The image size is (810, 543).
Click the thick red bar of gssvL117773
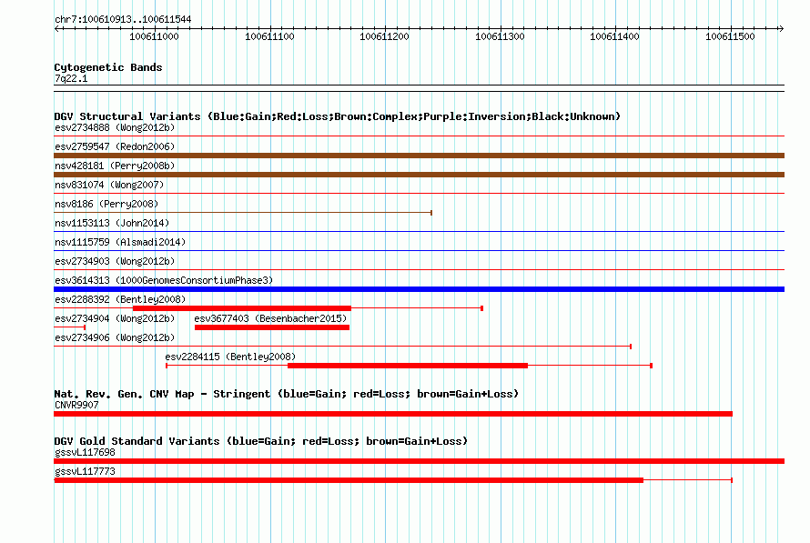pos(349,480)
